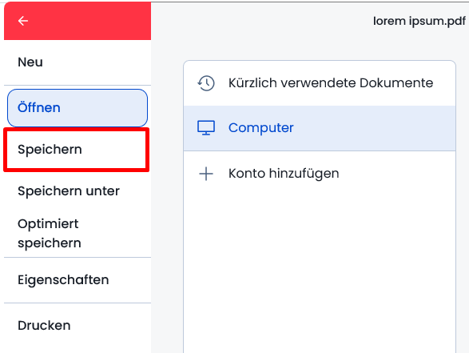
Task: Click Konto hinzufügen link text
Action: (x=284, y=174)
